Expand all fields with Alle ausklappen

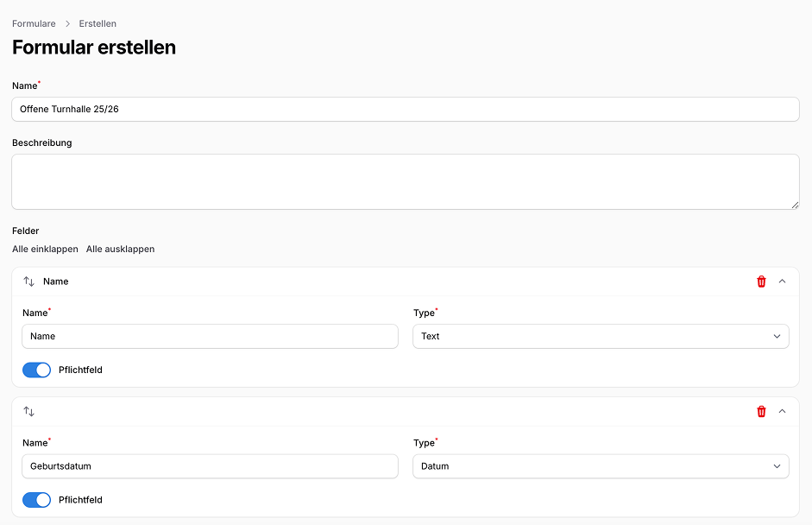tap(119, 249)
